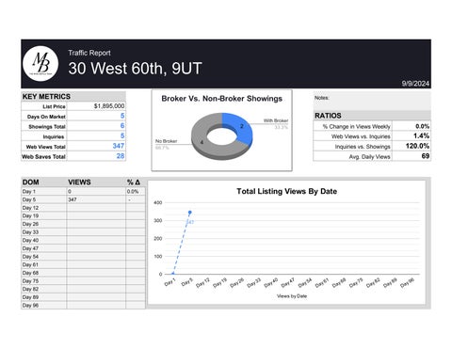Select the Avg. Daily Views value 69
This screenshot has height=349, width=452.
click(426, 156)
